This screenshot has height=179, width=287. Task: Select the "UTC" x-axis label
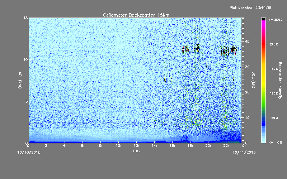pyautogui.click(x=136, y=151)
